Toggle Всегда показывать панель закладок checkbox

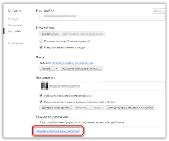[x=41, y=47]
